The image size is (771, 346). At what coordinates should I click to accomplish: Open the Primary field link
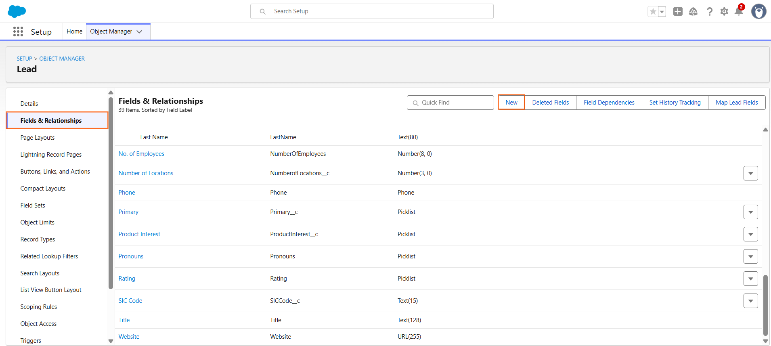pyautogui.click(x=128, y=212)
